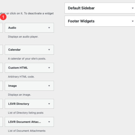
Task: Select the Calendar widget title
Action: (x=14, y=50)
